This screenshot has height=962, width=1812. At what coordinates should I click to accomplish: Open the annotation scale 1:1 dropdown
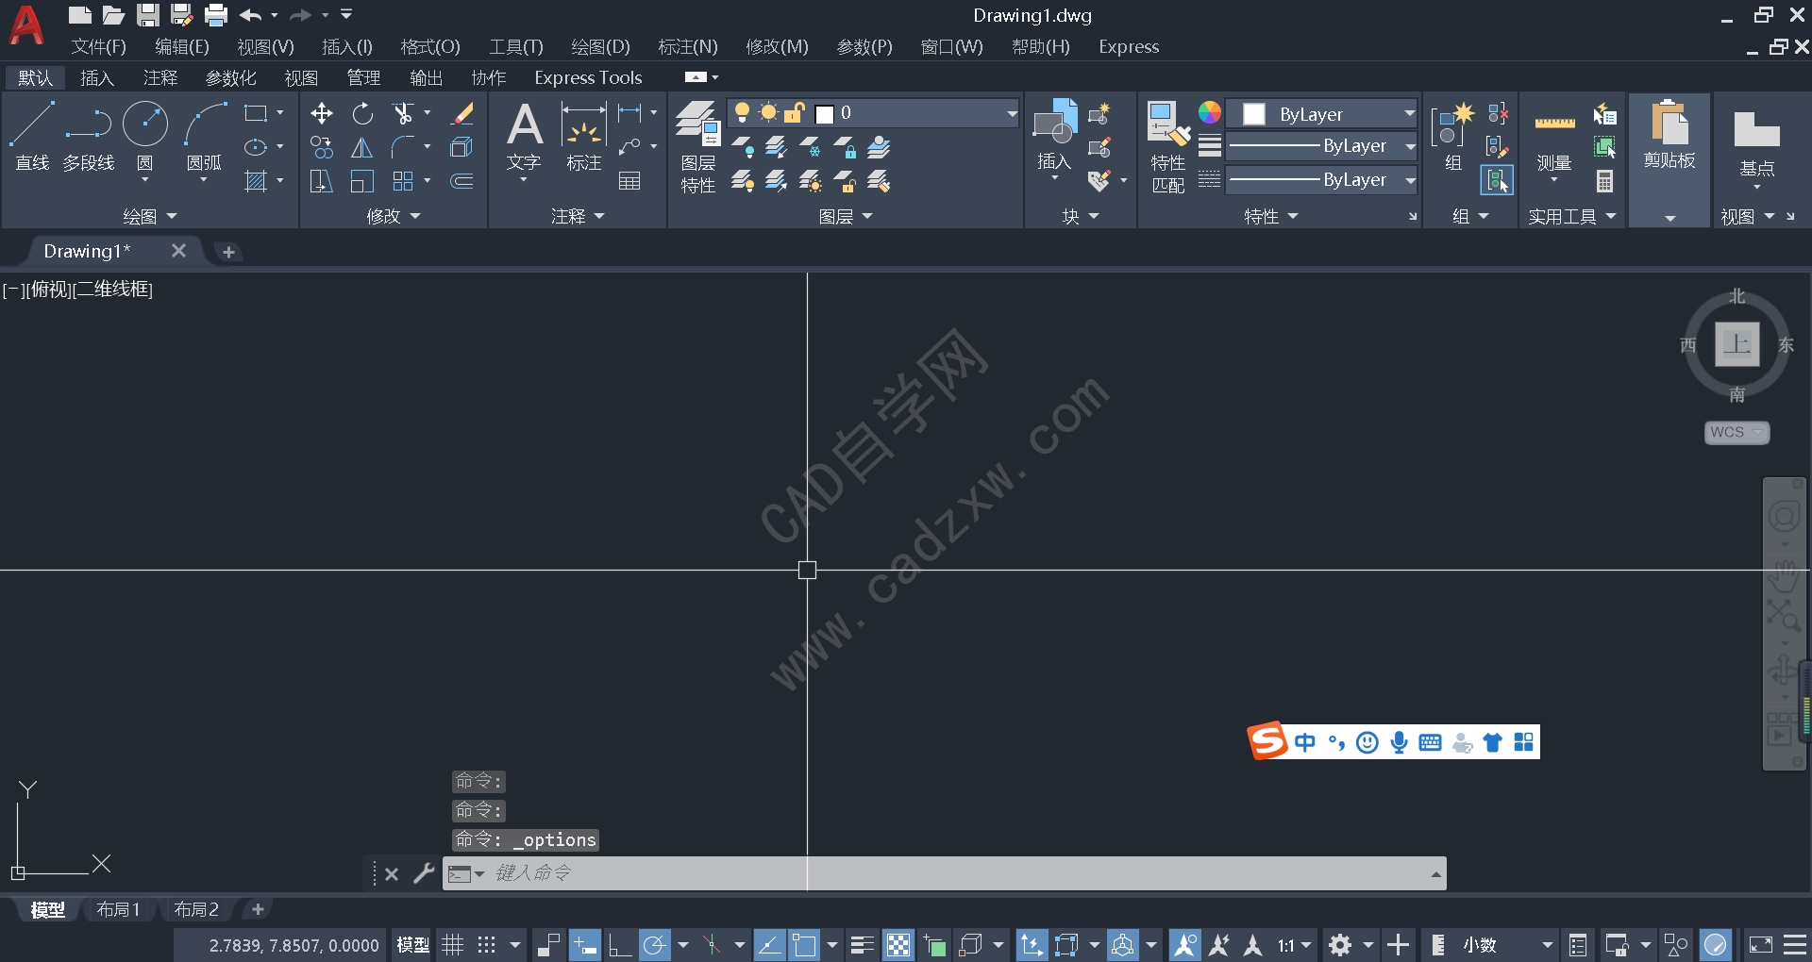click(x=1294, y=945)
